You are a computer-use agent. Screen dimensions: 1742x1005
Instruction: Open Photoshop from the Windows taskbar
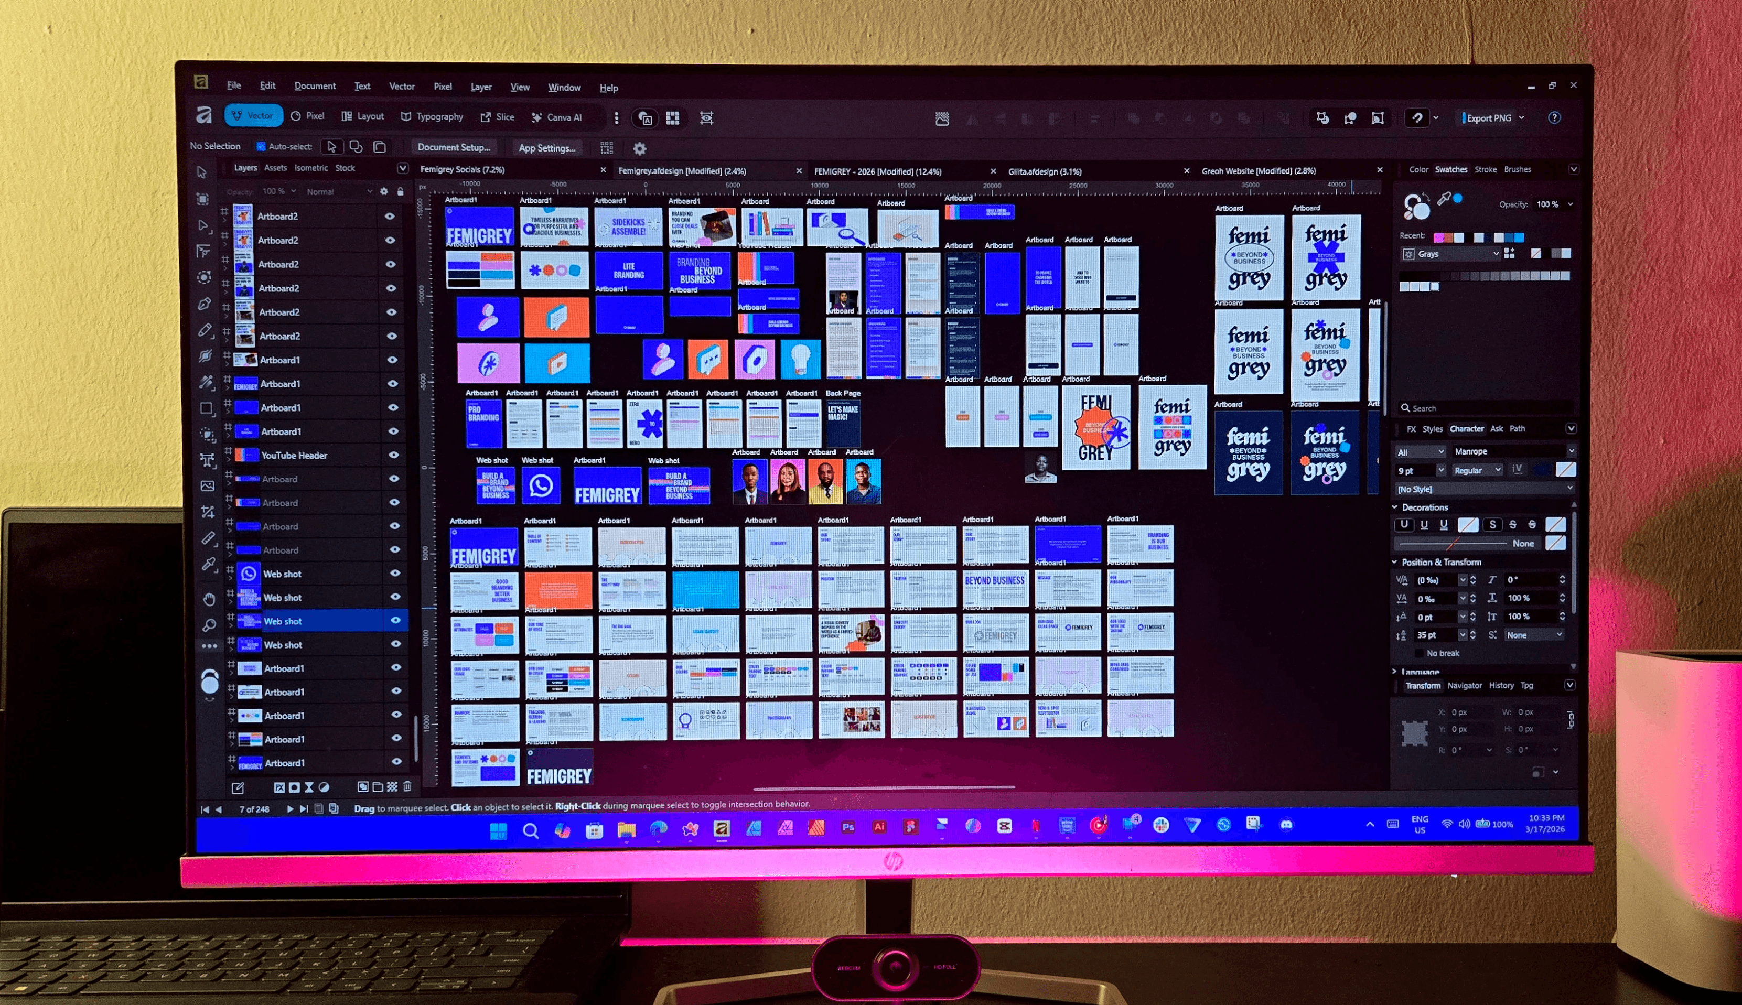(850, 826)
